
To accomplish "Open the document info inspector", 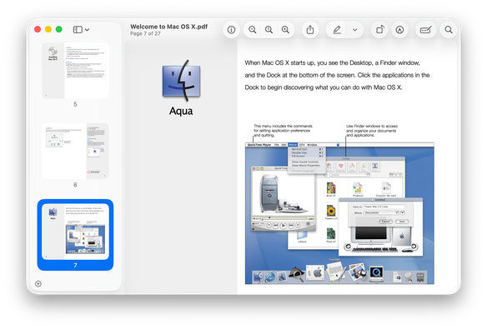I will point(231,30).
